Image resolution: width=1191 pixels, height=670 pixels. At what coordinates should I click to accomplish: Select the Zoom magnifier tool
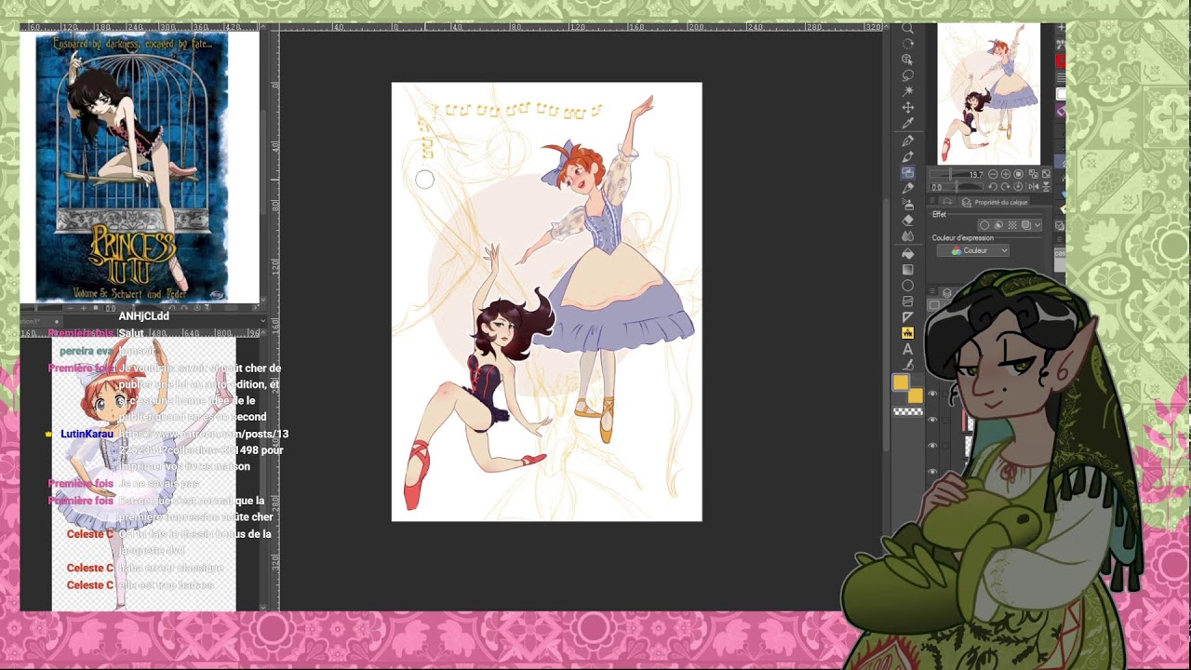[908, 28]
